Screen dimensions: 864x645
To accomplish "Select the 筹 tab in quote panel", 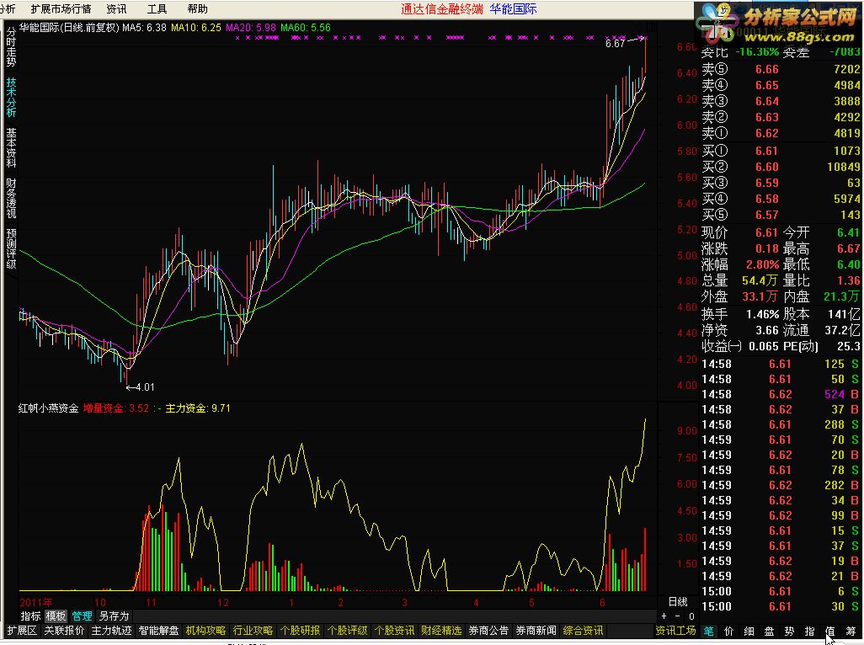I will pyautogui.click(x=851, y=632).
